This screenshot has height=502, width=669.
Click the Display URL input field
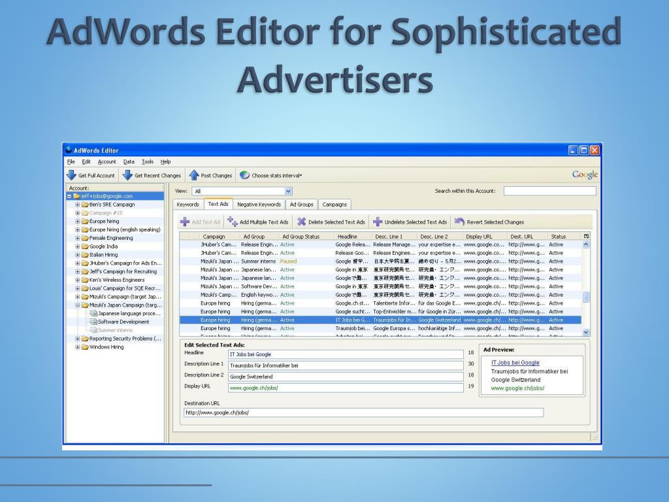click(x=346, y=388)
